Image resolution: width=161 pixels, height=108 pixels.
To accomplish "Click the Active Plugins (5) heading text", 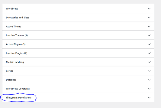I will pos(16,44).
